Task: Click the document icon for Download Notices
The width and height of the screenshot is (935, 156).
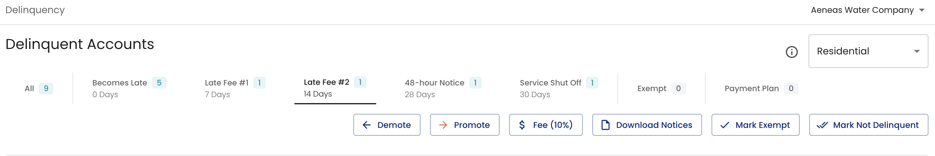Action: (x=605, y=125)
